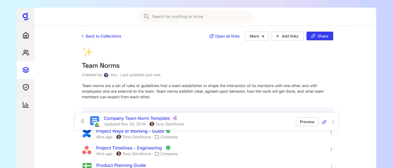Click the search field for anything at Acme
Viewport: 393px width, 168px height.
click(195, 17)
